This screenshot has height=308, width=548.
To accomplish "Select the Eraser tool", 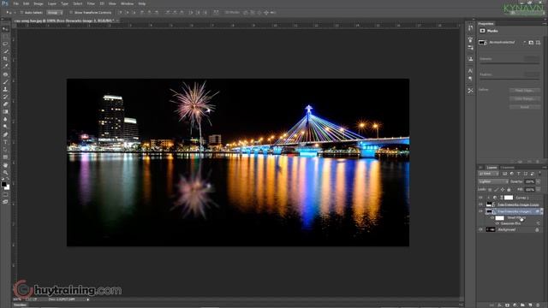I will (x=5, y=104).
